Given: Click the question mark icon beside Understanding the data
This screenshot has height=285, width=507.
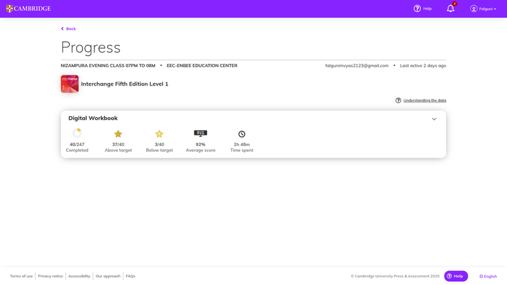Looking at the screenshot, I should coord(398,101).
